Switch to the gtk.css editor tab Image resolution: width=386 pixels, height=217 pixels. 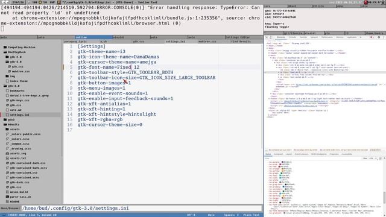coord(139,42)
